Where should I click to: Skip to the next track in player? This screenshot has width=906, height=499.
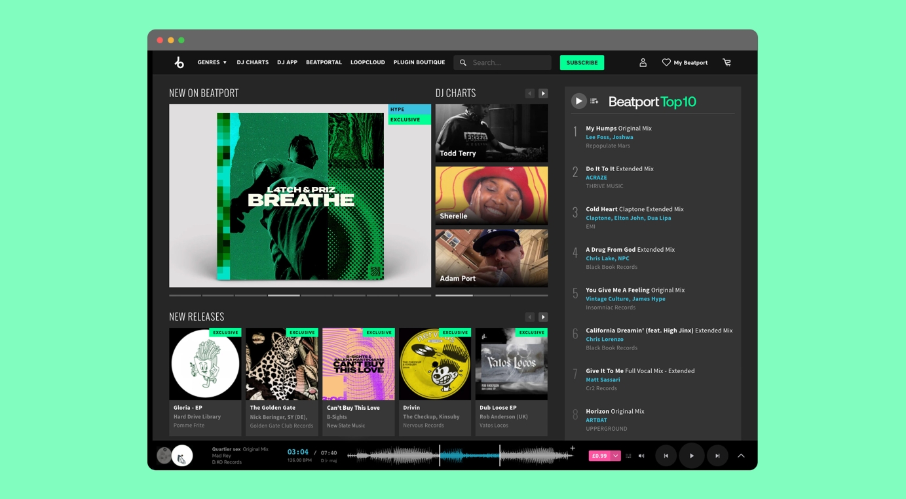click(x=717, y=456)
